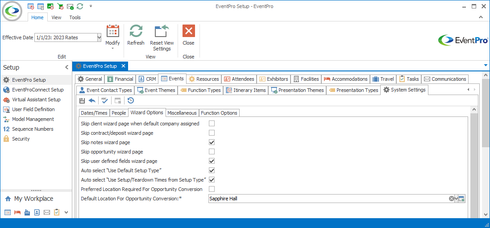Image resolution: width=490 pixels, height=228 pixels.
Task: Expand more navigation options chevron at bottom
Action: [x=66, y=212]
